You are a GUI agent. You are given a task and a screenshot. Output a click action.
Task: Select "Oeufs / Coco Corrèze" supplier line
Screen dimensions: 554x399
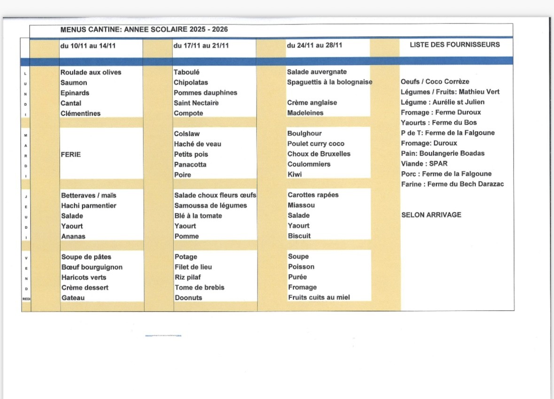click(435, 81)
